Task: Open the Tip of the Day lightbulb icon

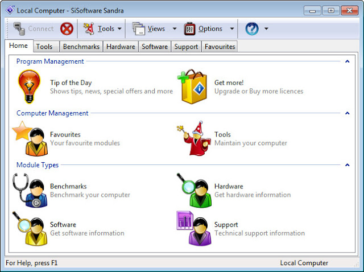Action: coord(29,86)
